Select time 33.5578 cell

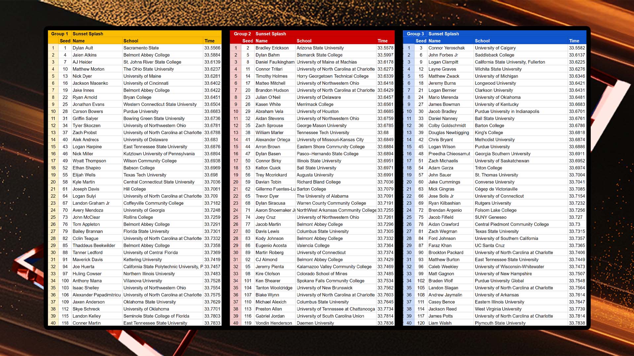click(x=385, y=48)
